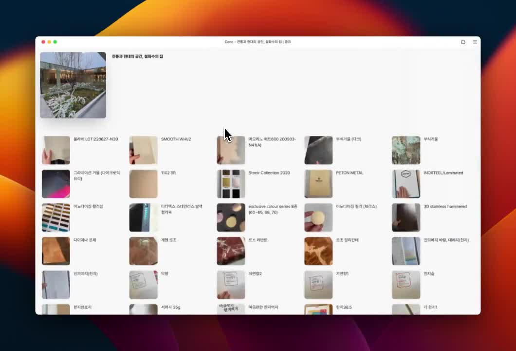516x351 pixels.
Task: Click the '한지36.5' label
Action: [344, 307]
